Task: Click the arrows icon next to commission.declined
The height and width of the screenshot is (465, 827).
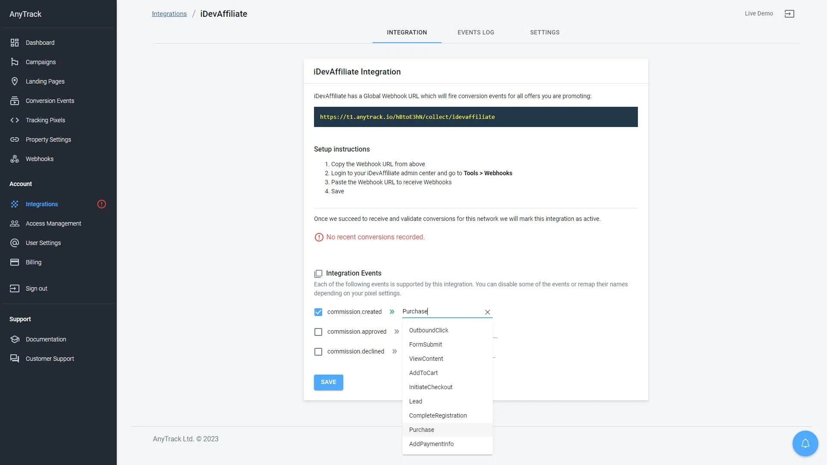Action: click(x=395, y=351)
